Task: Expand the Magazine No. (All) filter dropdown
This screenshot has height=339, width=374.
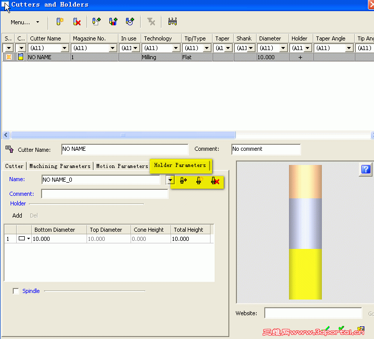Action: tap(112, 48)
